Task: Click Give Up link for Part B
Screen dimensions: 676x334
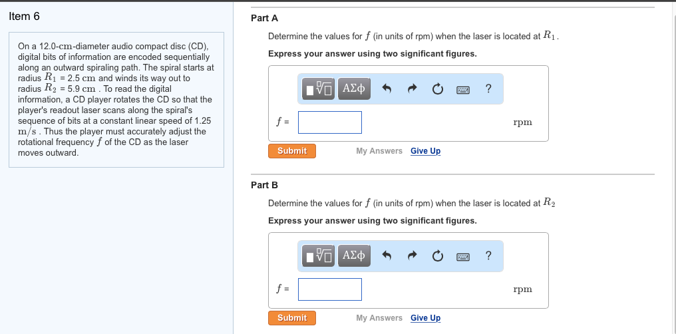Action: (425, 318)
